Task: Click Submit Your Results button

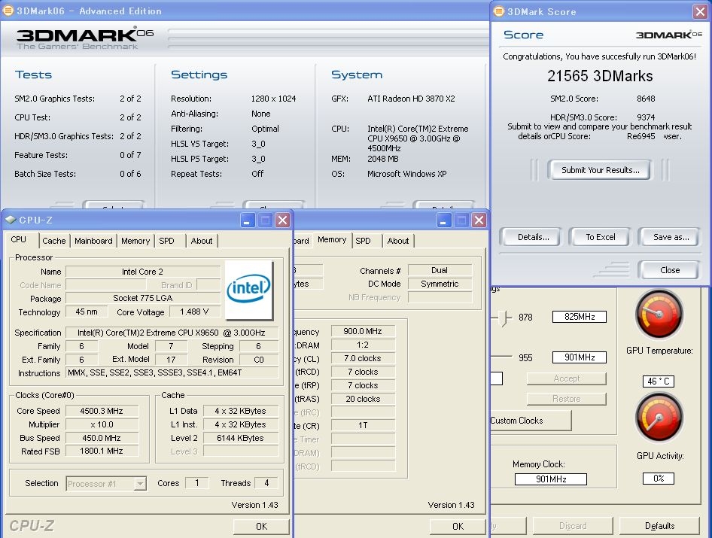Action: tap(600, 170)
